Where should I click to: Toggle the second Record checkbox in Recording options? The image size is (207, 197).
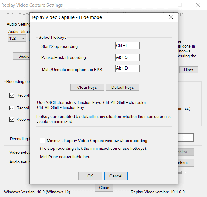click(12, 108)
